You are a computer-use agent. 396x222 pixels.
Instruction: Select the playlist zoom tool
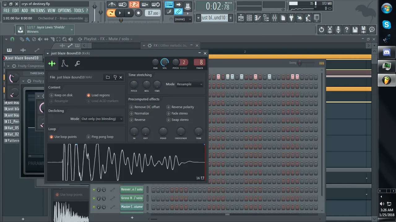(x=64, y=39)
